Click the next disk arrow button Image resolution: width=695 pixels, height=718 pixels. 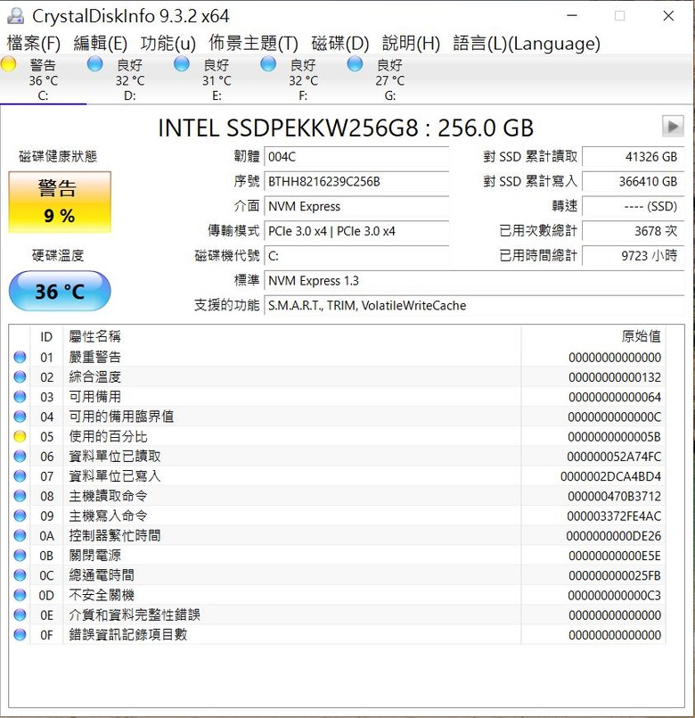point(673,126)
